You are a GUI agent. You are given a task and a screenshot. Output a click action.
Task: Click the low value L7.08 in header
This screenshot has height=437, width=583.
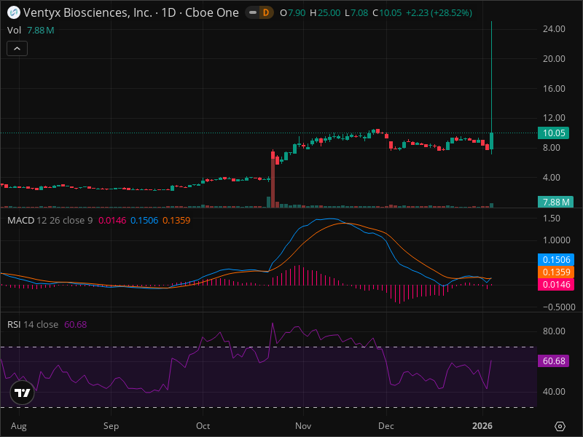(356, 13)
